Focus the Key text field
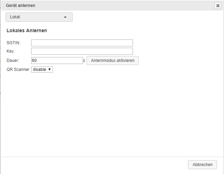 coord(82,51)
